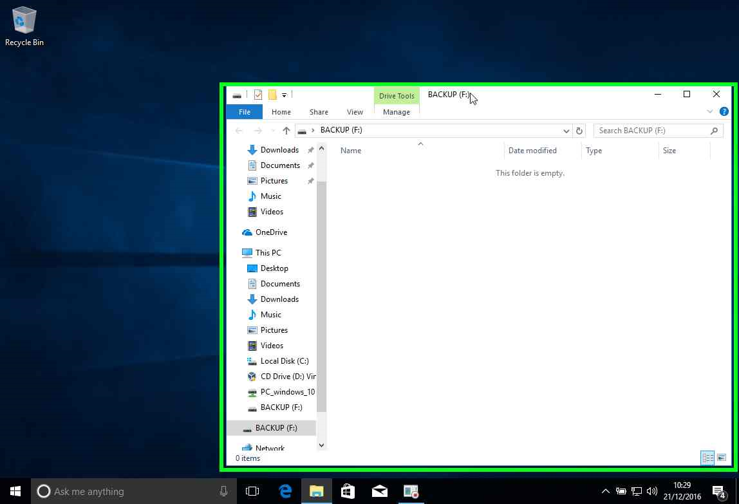739x504 pixels.
Task: Click the Forward navigation arrow
Action: [257, 131]
